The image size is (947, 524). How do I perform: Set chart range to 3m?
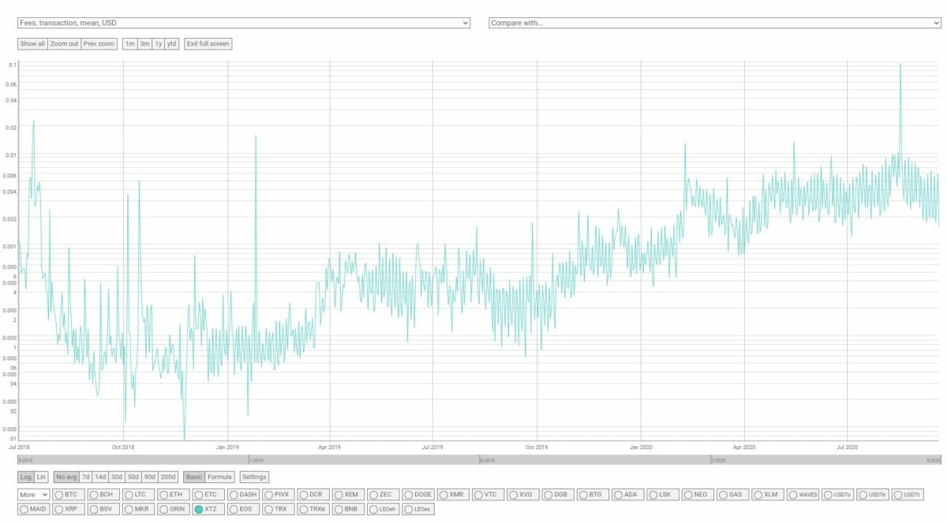coord(144,44)
